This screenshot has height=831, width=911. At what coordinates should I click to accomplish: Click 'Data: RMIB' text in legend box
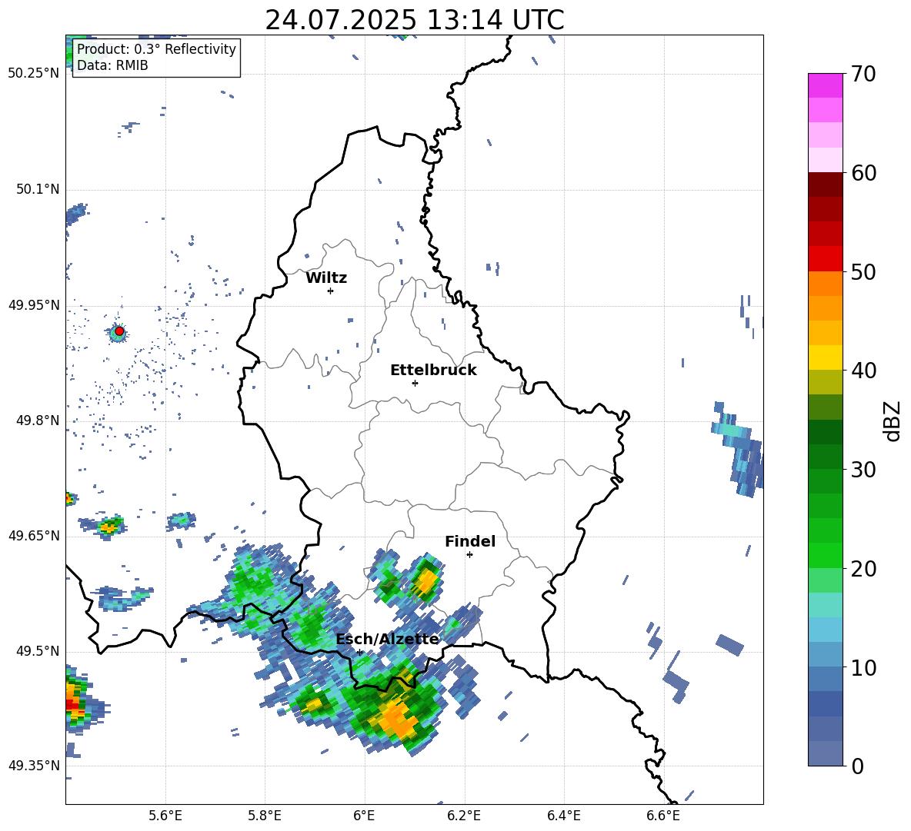[112, 65]
